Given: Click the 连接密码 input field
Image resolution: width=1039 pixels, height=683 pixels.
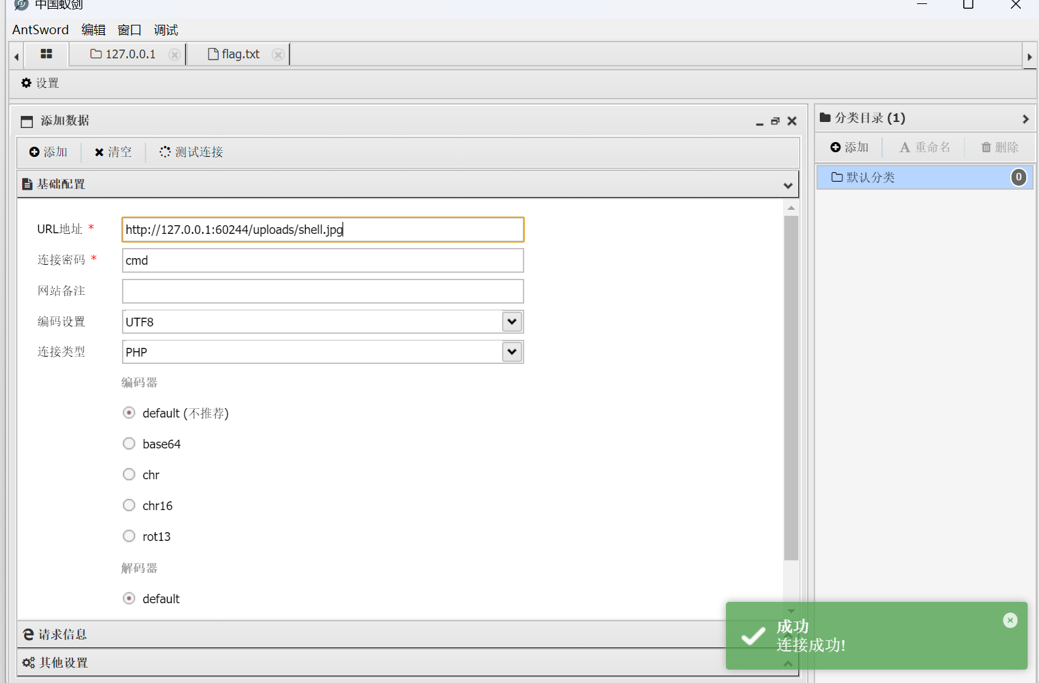Looking at the screenshot, I should [323, 260].
